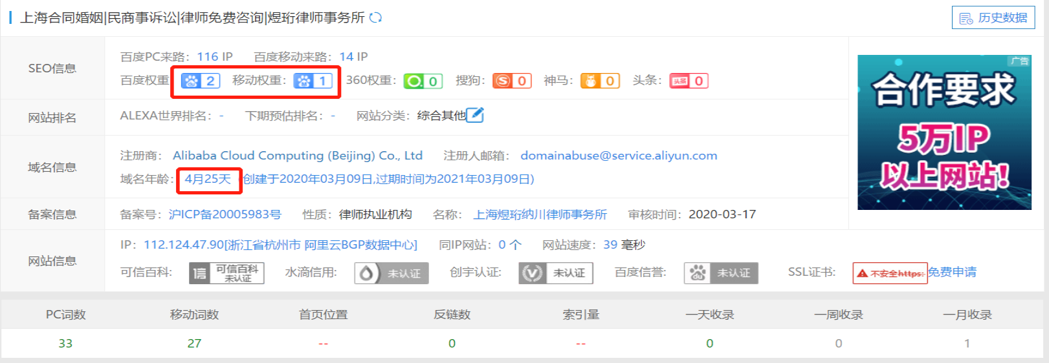Click the 创宇认证 unverified badge
The height and width of the screenshot is (363, 1049).
(556, 273)
